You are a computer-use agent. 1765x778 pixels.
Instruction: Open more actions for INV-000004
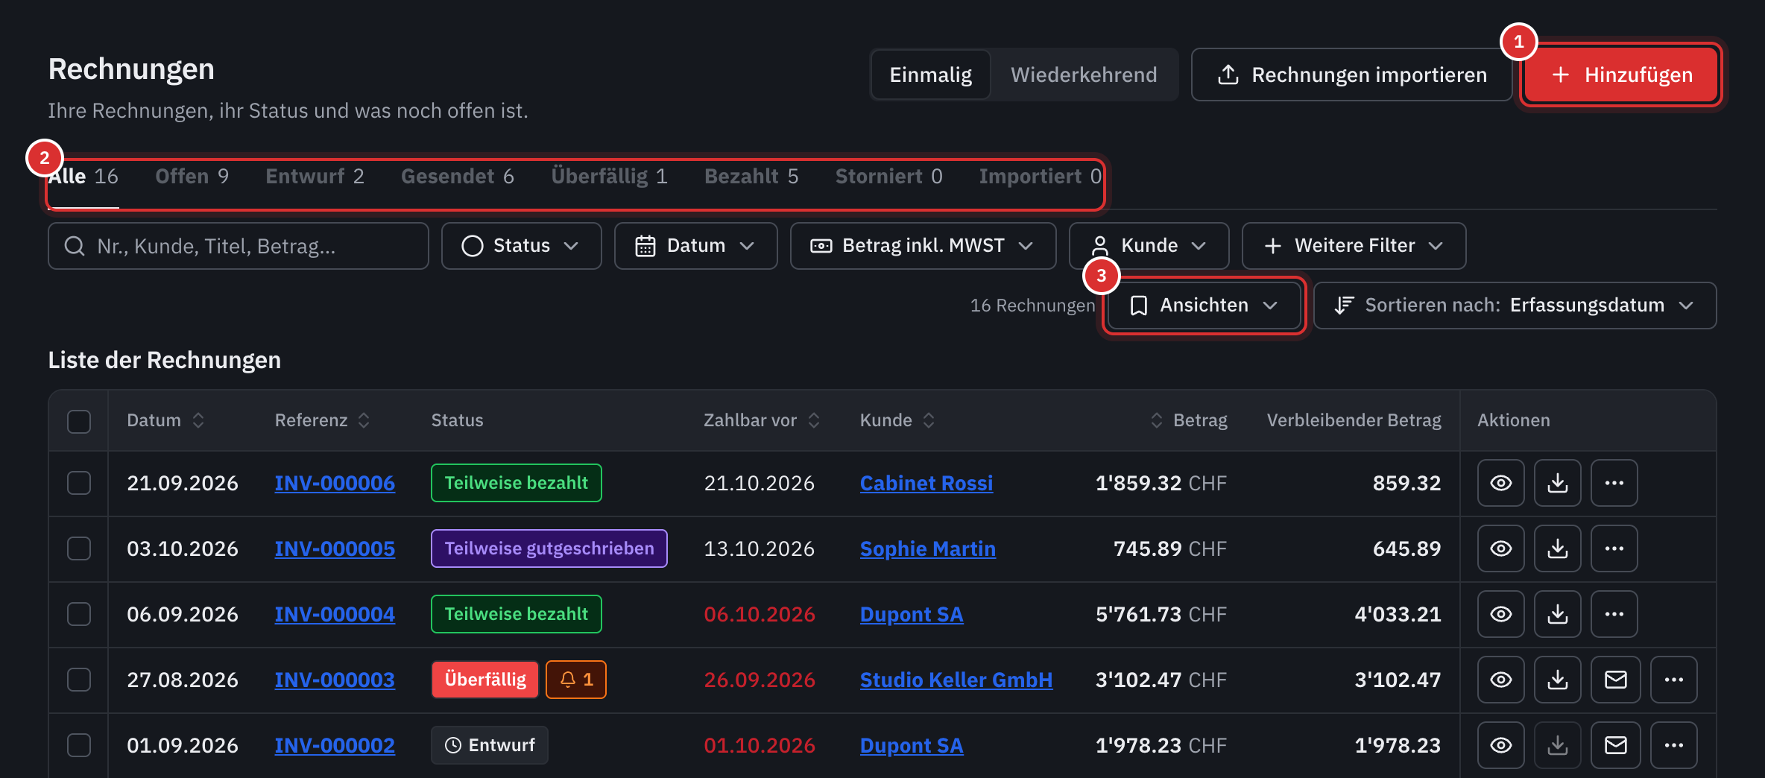tap(1614, 614)
